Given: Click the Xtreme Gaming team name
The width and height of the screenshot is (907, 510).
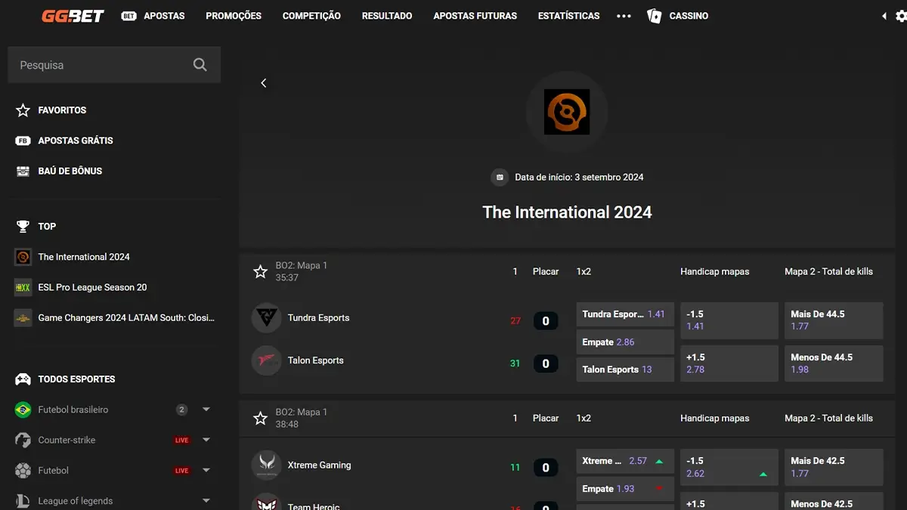Looking at the screenshot, I should [x=320, y=465].
